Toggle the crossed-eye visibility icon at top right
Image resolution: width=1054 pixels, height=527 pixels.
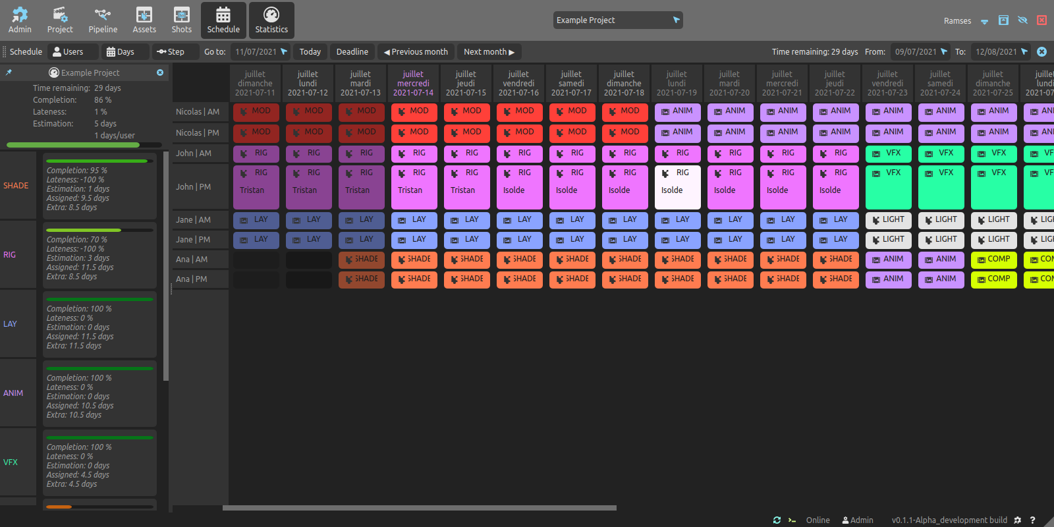(x=1022, y=20)
